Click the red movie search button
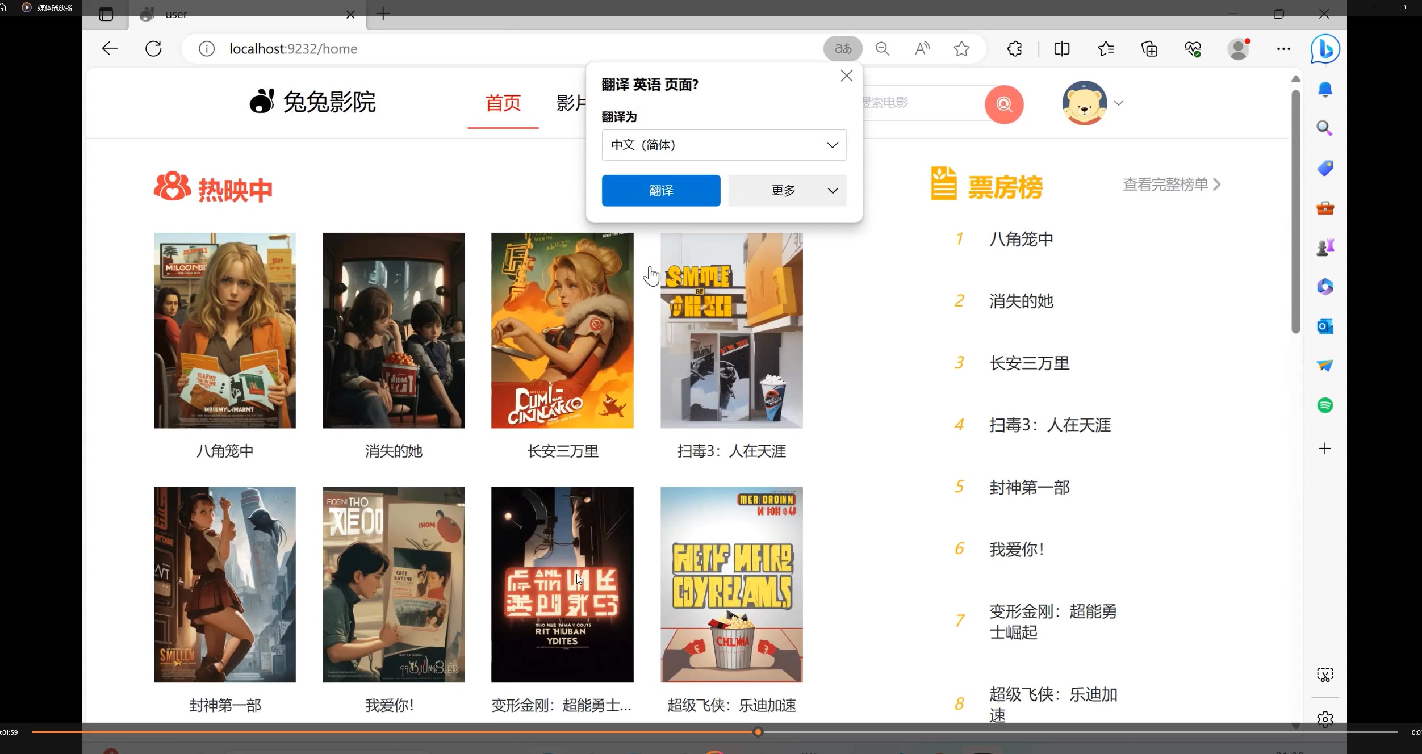 tap(1004, 104)
